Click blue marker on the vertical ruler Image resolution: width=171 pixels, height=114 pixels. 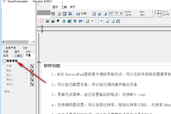pyautogui.click(x=39, y=63)
